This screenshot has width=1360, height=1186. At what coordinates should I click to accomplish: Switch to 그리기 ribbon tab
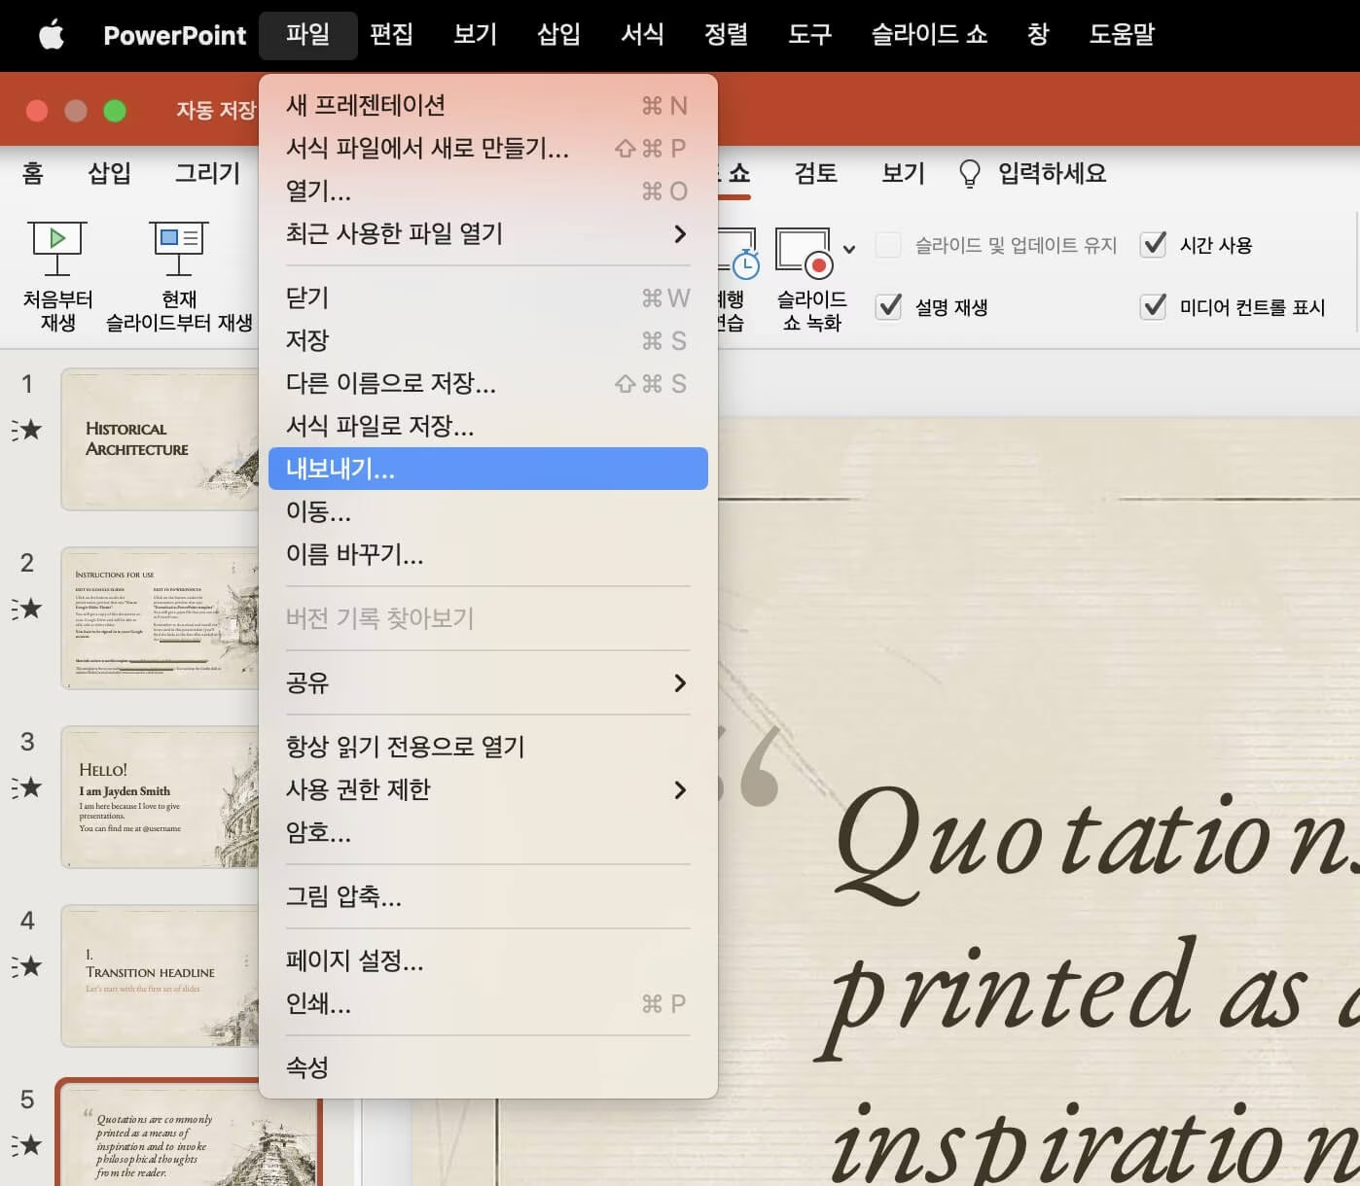coord(207,173)
